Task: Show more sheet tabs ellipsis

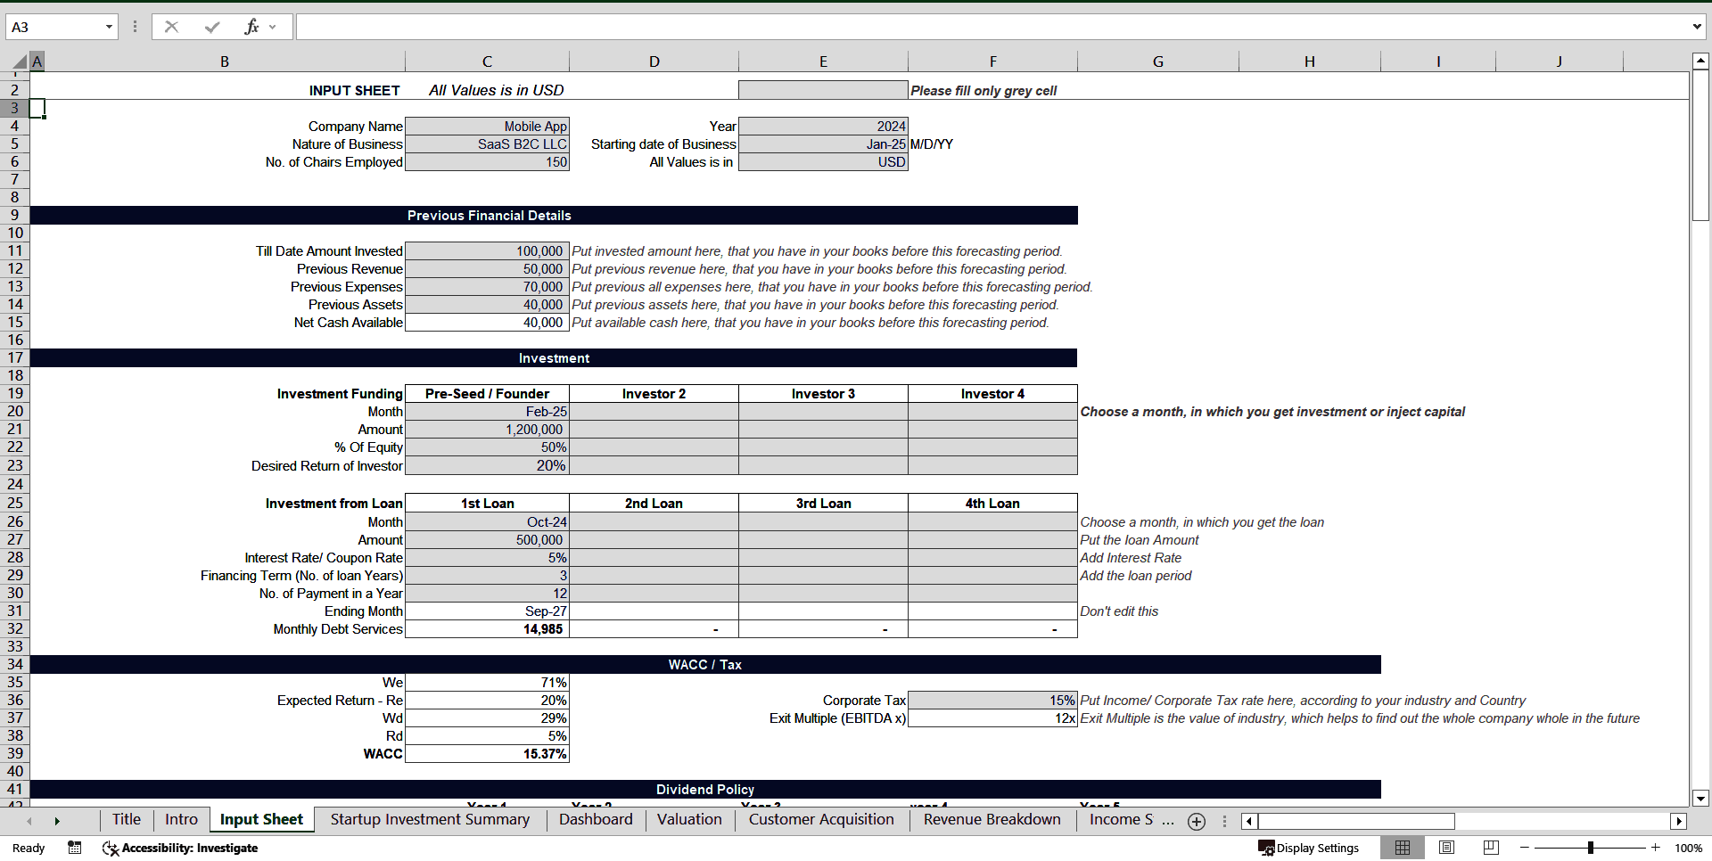Action: (1168, 820)
